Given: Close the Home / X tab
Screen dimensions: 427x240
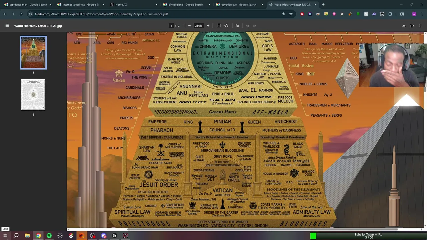Looking at the screenshot, I should click(156, 5).
